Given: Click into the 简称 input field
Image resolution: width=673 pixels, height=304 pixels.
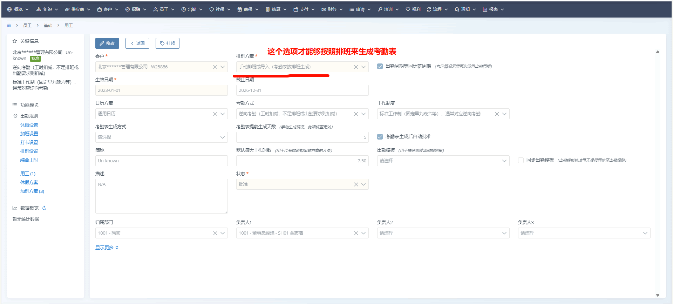Looking at the screenshot, I should pos(161,161).
